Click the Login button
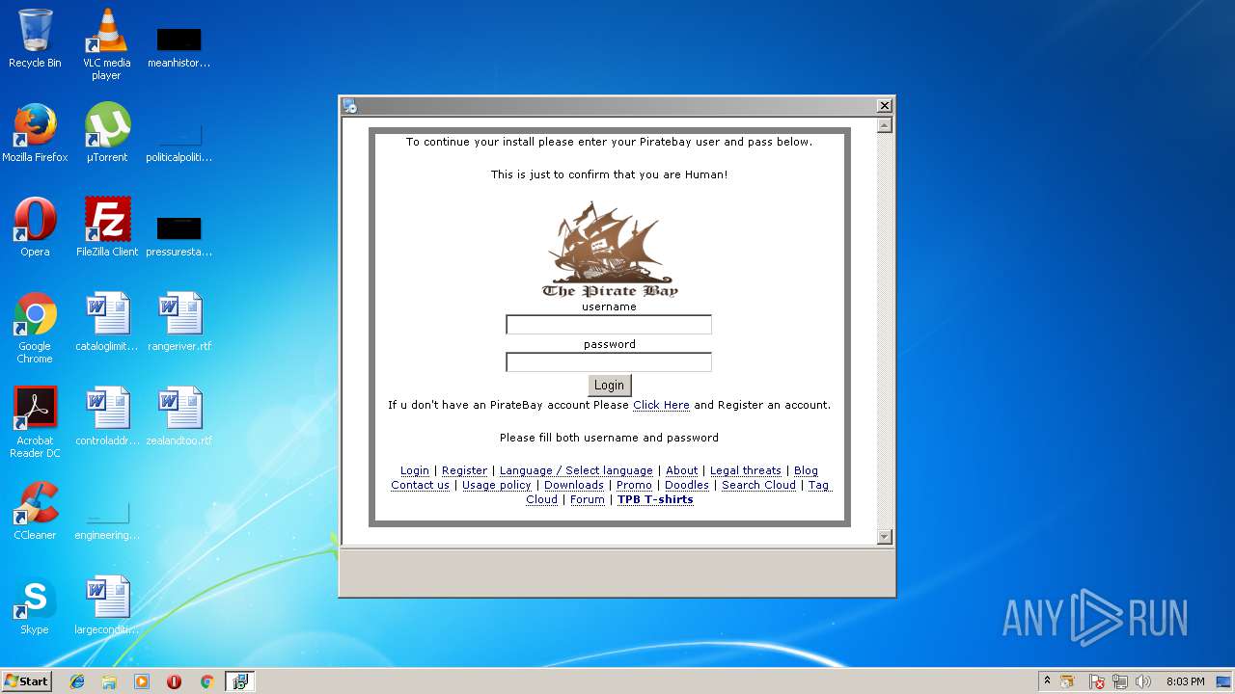 pyautogui.click(x=609, y=385)
